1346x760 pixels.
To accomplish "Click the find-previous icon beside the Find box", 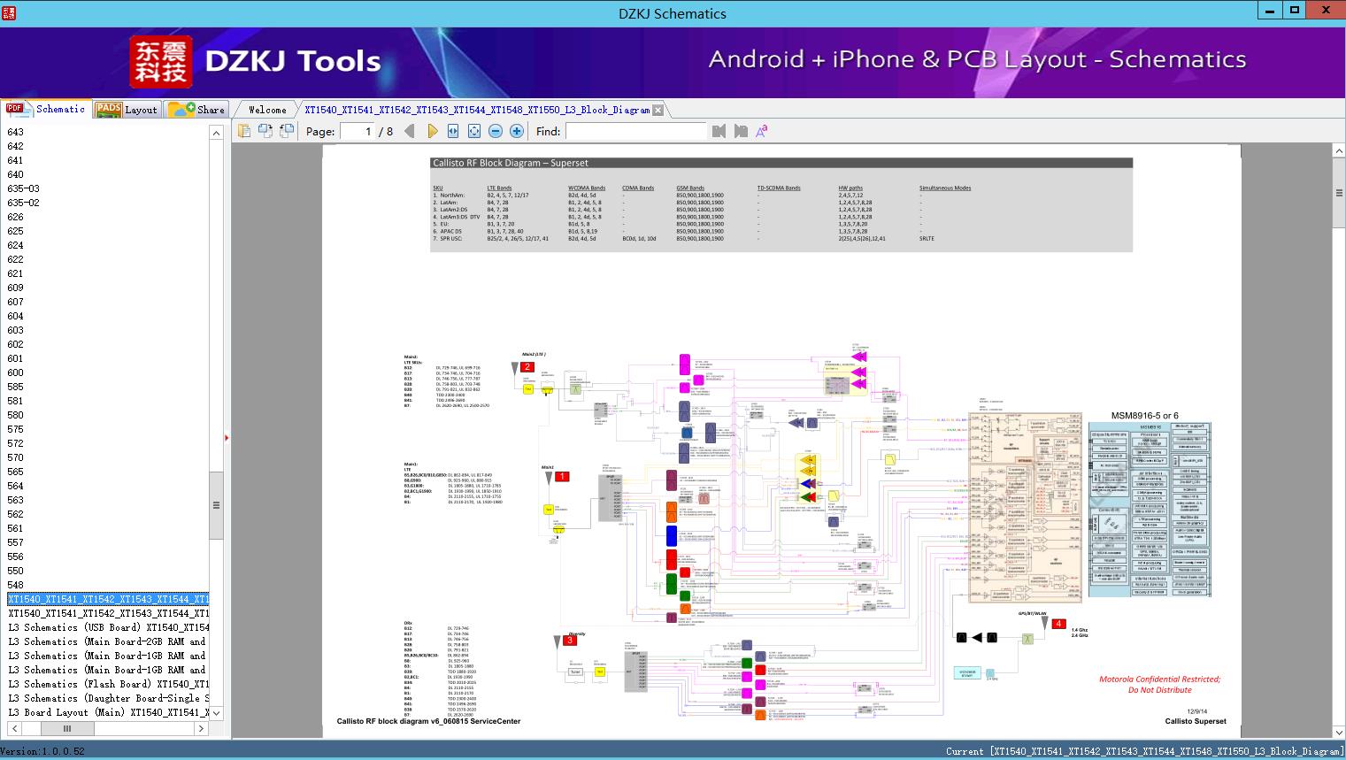I will pyautogui.click(x=719, y=131).
